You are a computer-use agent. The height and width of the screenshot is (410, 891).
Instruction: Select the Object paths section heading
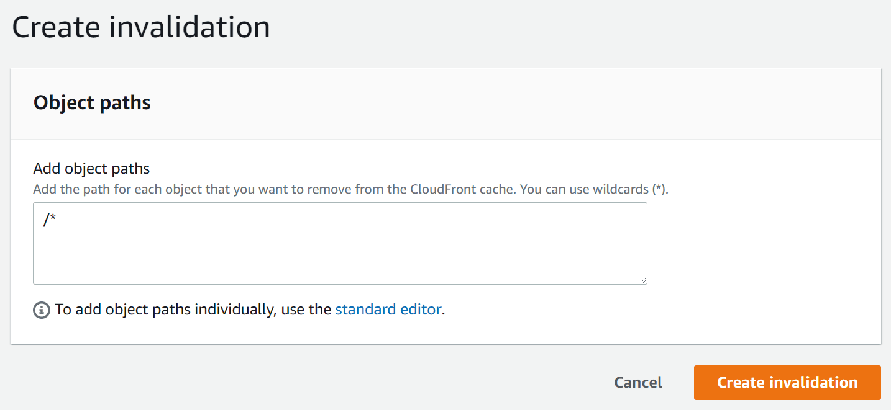click(92, 102)
